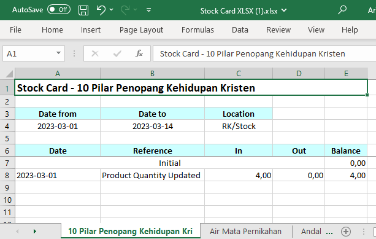
Task: Click the 'Balance' header cell
Action: click(x=346, y=151)
